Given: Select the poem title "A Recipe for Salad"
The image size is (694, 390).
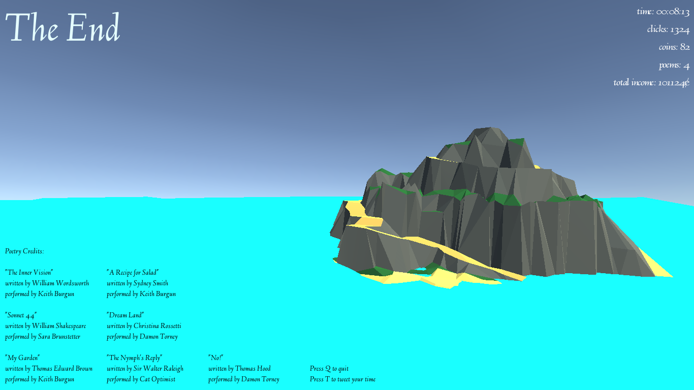Looking at the screenshot, I should click(133, 273).
